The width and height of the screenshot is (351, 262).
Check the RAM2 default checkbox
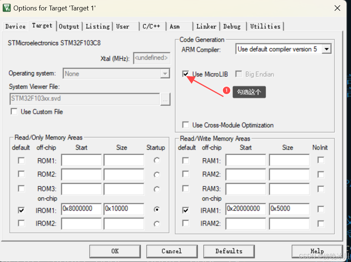[186, 174]
